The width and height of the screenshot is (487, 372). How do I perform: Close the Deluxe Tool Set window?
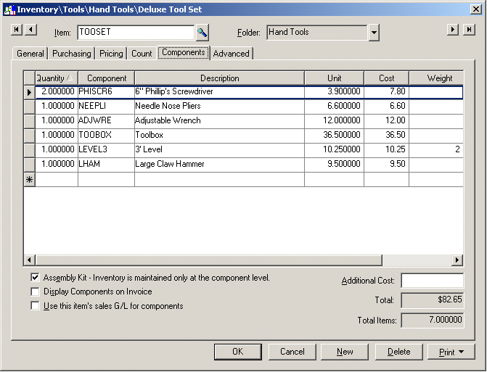pos(476,9)
